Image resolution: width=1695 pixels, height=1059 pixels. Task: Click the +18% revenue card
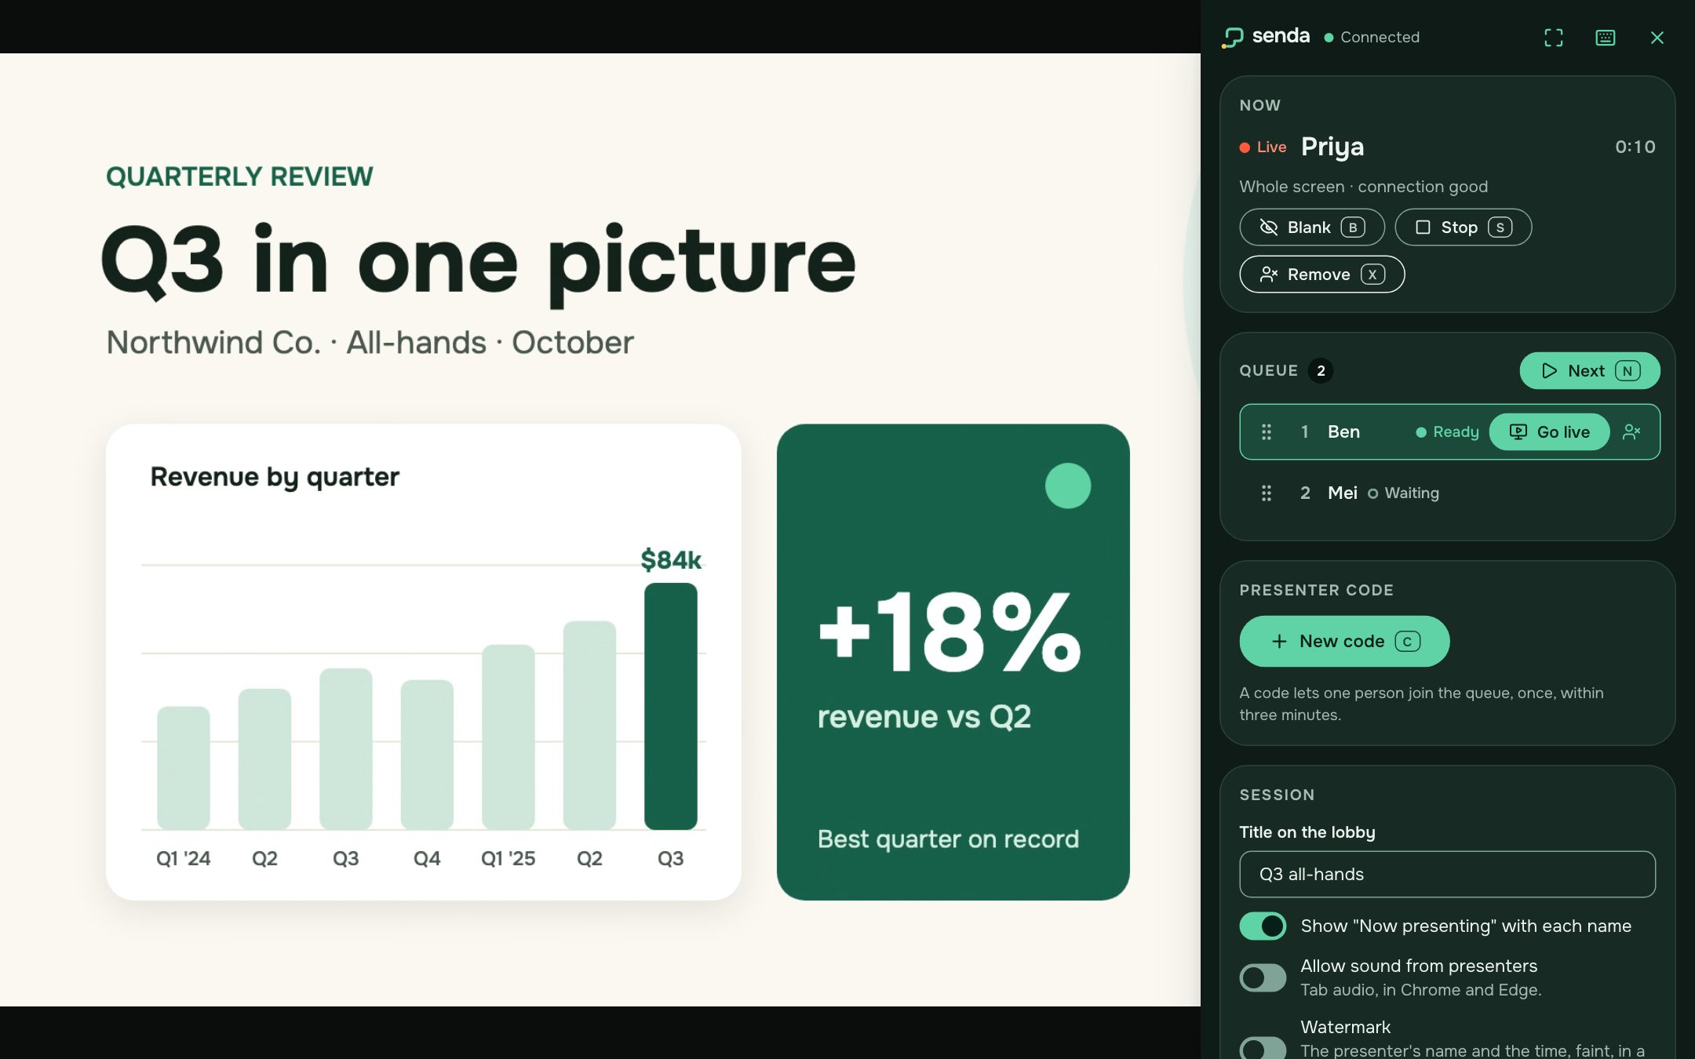pyautogui.click(x=953, y=662)
